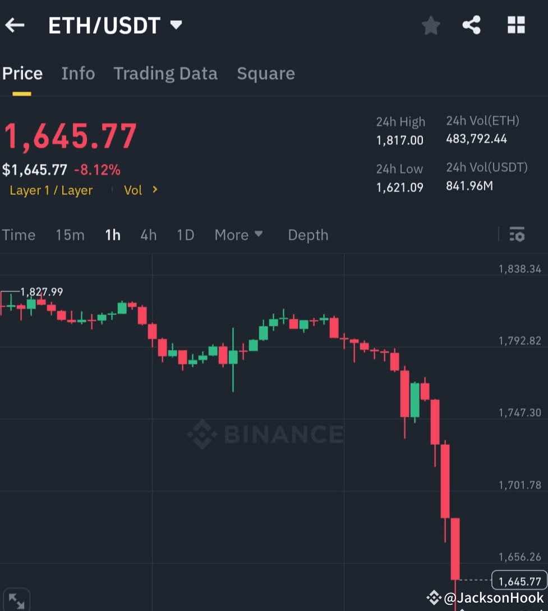
Task: Go back using the left arrow
Action: click(15, 25)
